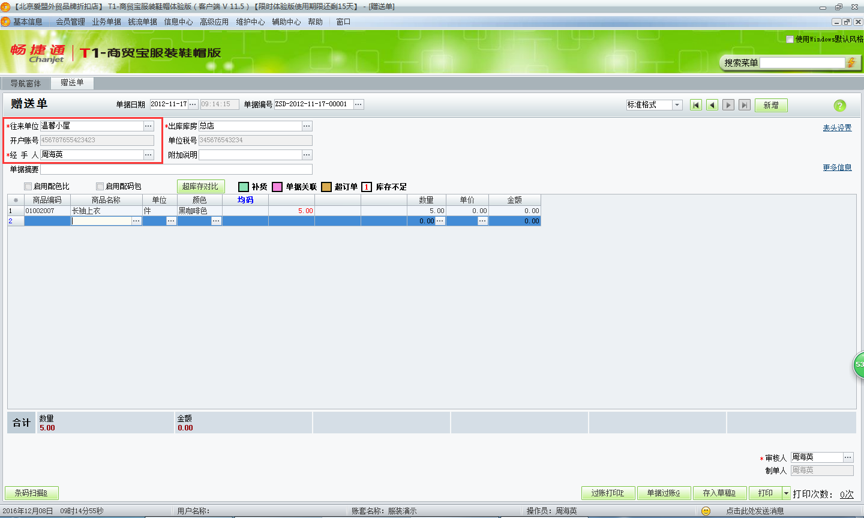864x518 pixels.
Task: Open the 表头设置 link
Action: (837, 128)
